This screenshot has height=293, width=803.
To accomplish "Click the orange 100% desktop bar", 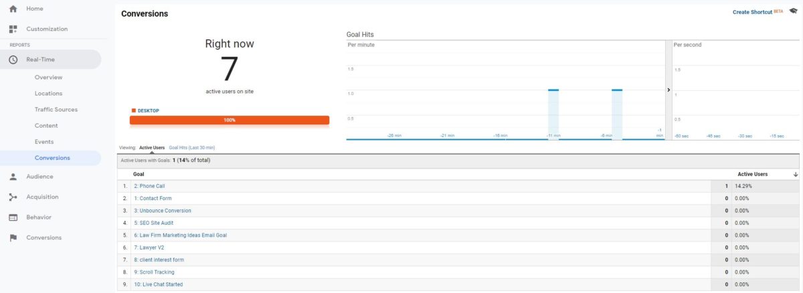I will pos(230,120).
